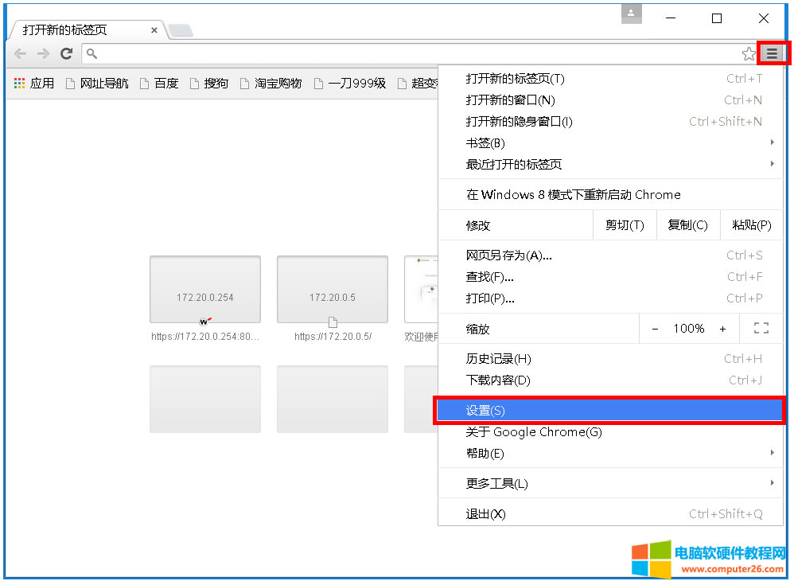
Task: Click the 复制(C) button
Action: point(687,225)
